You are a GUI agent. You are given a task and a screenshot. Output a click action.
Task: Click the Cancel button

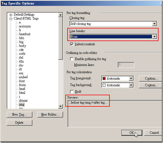[153, 133]
